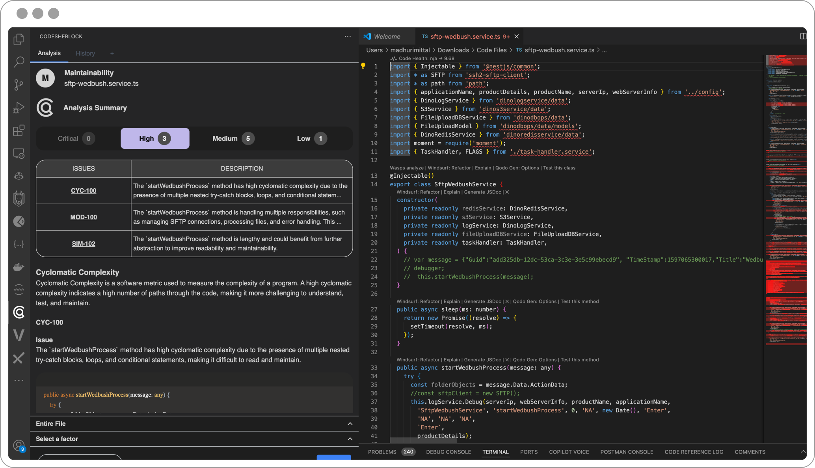Screen dimensions: 815x468
Task: Open the Source Control view
Action: click(19, 84)
